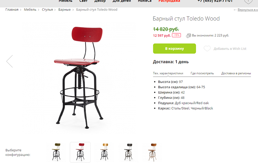This screenshot has width=258, height=163.
Task: Open the Тех. характеристики tab
Action: [168, 73]
